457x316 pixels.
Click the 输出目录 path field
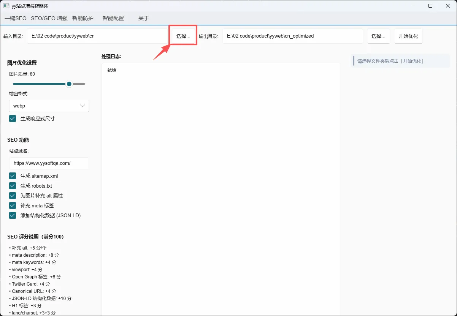click(293, 36)
